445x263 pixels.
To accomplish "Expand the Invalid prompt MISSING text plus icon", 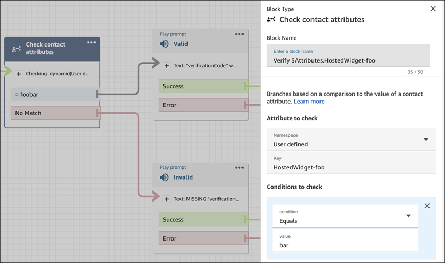I will click(x=167, y=199).
